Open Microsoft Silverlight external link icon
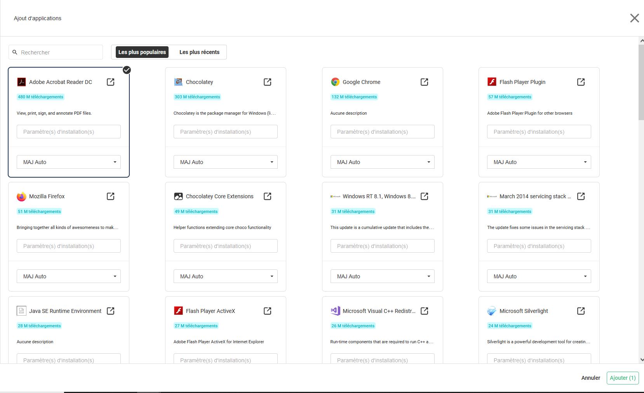Viewport: 644px width, 393px height. click(x=581, y=311)
